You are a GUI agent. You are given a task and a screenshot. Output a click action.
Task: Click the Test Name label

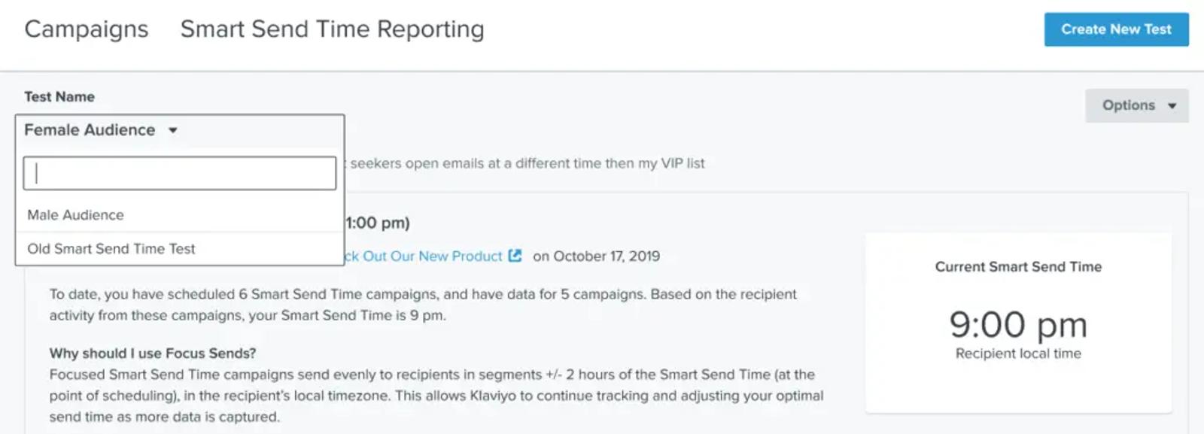point(59,96)
